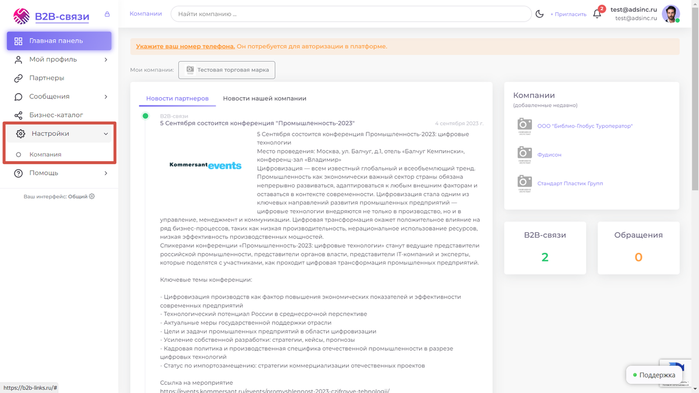Toggle the sidebar lock icon
This screenshot has height=393, width=699.
coord(107,14)
